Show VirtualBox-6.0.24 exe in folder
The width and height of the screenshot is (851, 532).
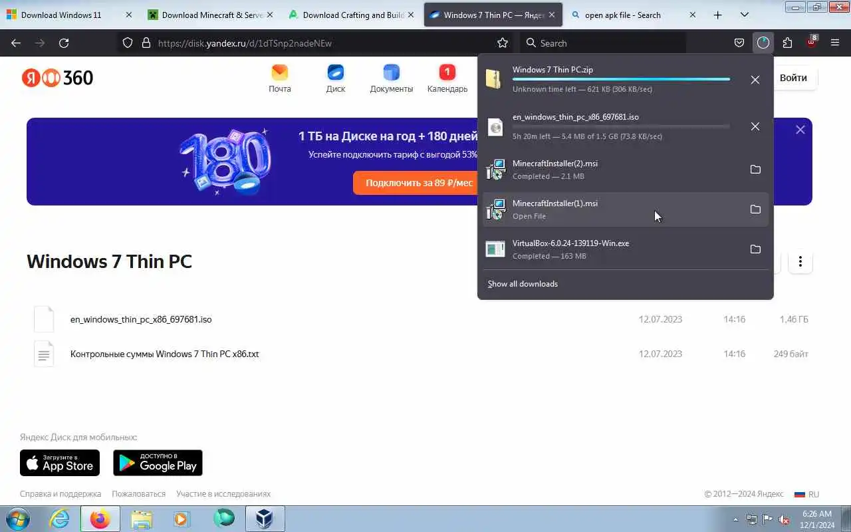[755, 249]
